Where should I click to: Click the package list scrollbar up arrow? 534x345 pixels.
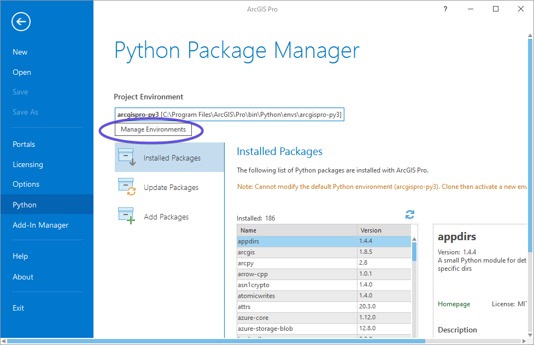(414, 239)
